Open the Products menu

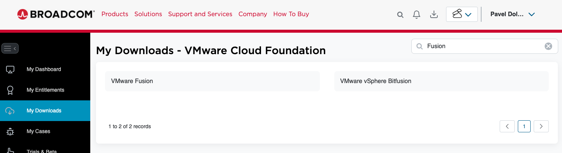click(x=115, y=14)
